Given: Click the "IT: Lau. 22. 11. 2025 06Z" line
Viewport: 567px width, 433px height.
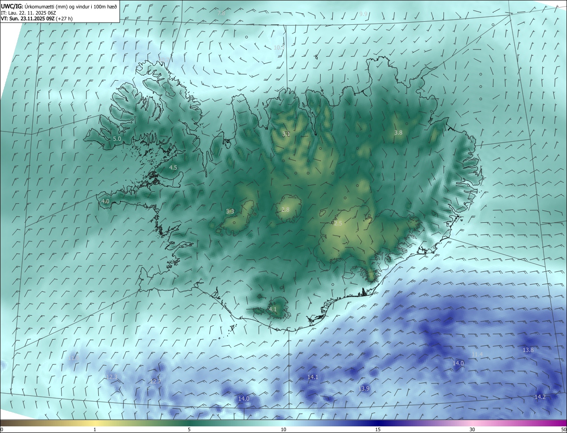Looking at the screenshot, I should coord(28,13).
